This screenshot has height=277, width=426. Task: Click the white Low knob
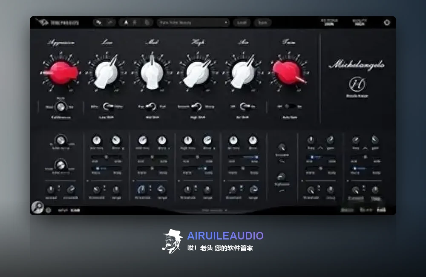(106, 73)
